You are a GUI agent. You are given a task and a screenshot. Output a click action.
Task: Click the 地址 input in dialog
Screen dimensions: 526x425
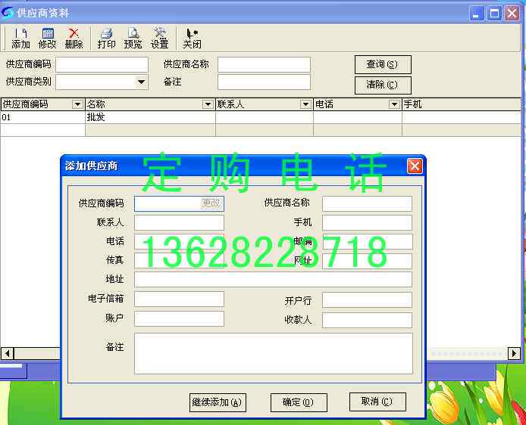click(273, 280)
